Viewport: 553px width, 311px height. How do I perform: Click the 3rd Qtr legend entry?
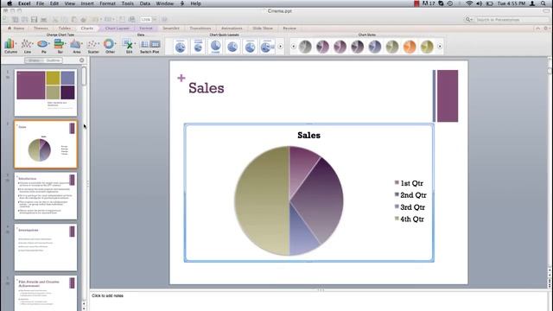point(410,207)
